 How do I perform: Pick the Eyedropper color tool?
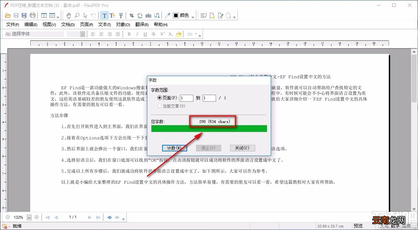pos(168,15)
